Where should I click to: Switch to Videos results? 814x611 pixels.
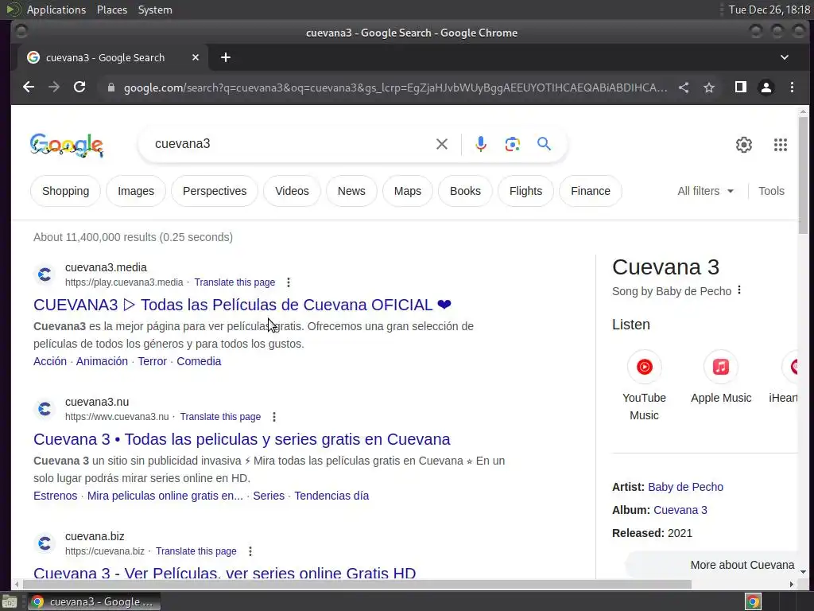(x=292, y=191)
